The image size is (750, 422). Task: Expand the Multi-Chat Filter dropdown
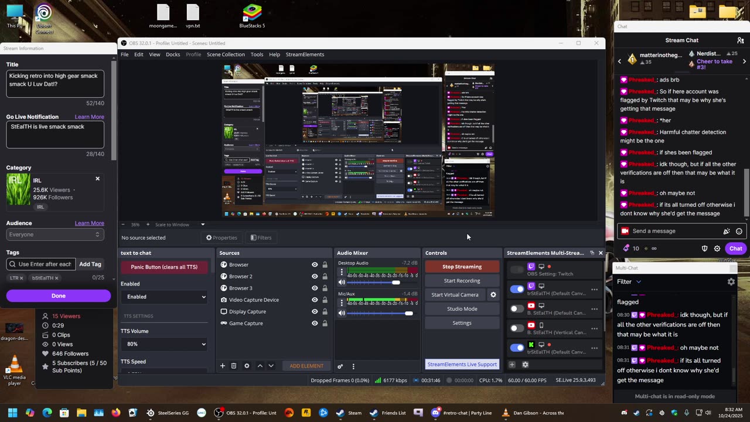pos(629,282)
